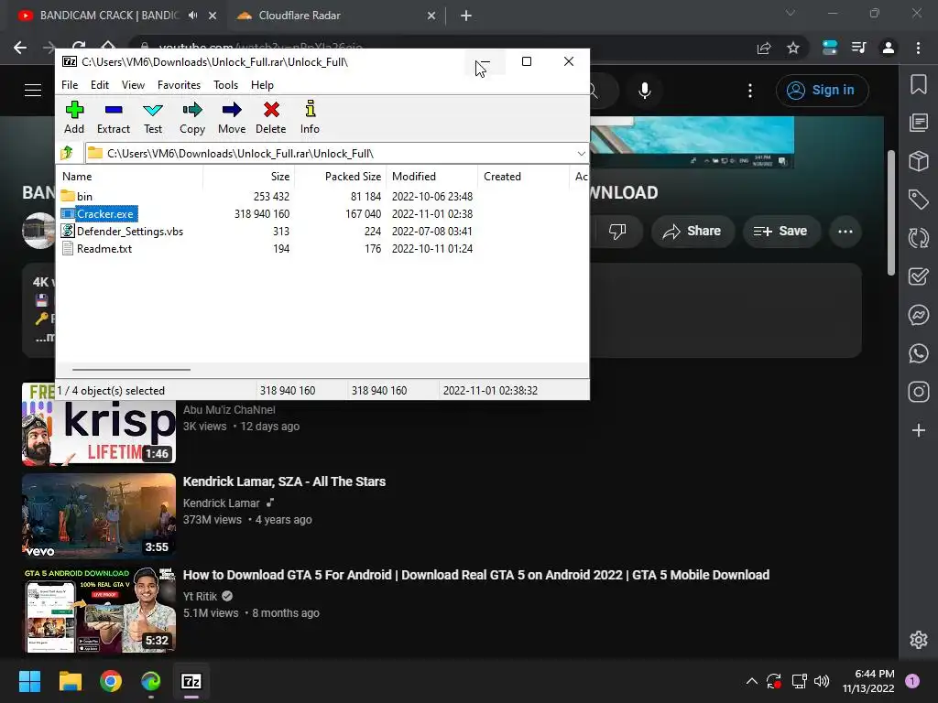Open the Tools menu in 7-Zip
Image resolution: width=938 pixels, height=703 pixels.
click(x=225, y=85)
